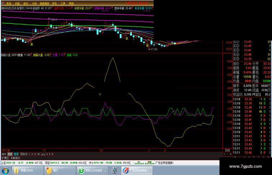Click the 广发证券至强版 status text

click(164, 163)
